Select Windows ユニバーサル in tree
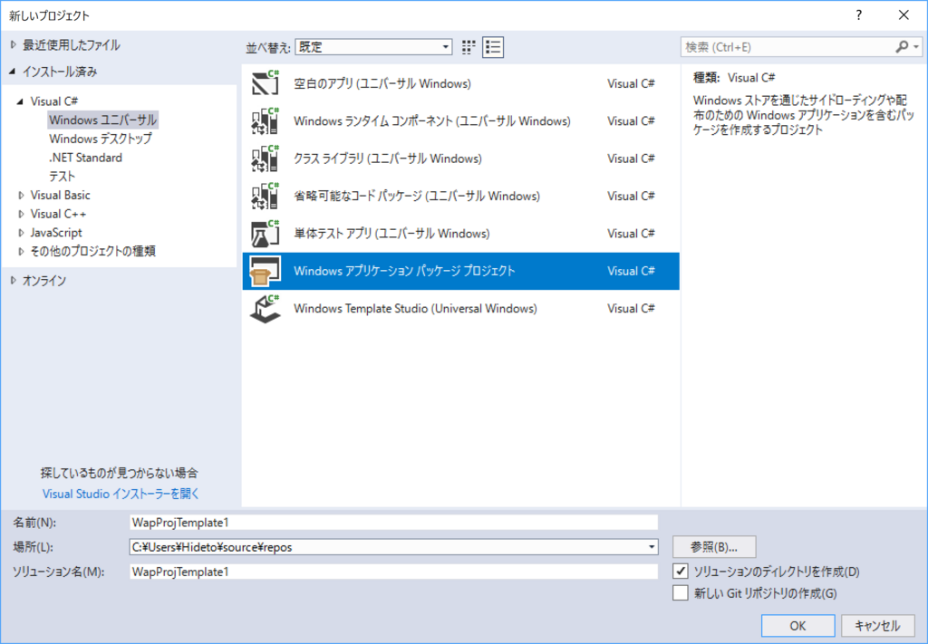928x644 pixels. tap(103, 120)
